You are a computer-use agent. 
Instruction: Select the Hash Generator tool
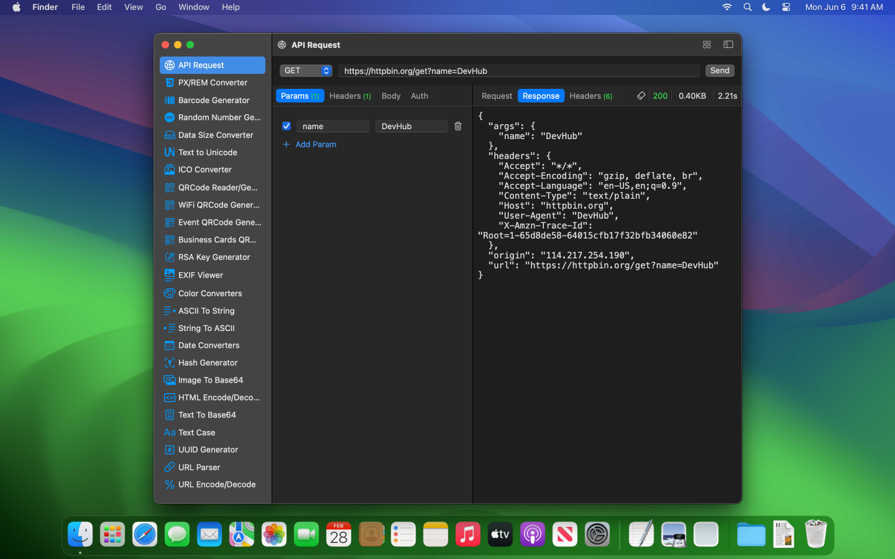pos(209,363)
